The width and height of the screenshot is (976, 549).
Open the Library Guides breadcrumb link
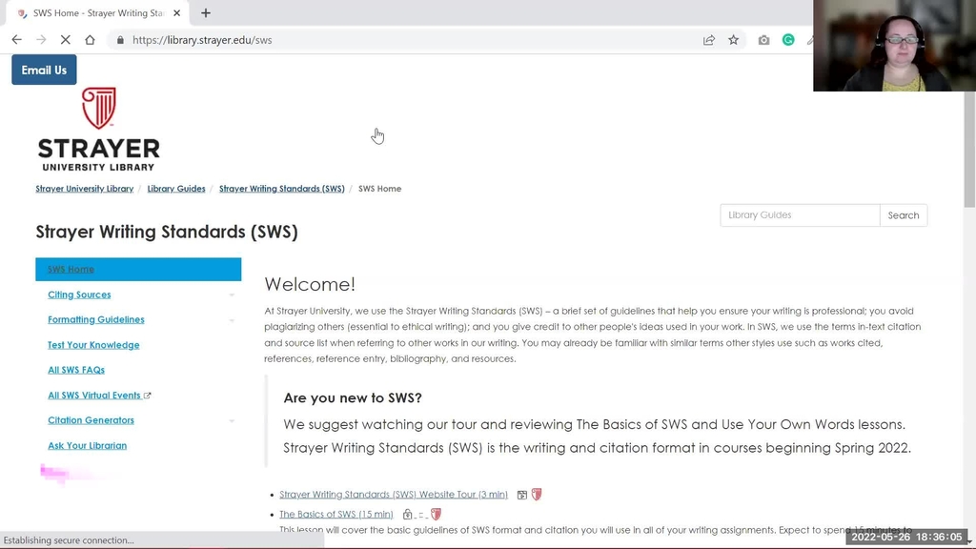(176, 189)
